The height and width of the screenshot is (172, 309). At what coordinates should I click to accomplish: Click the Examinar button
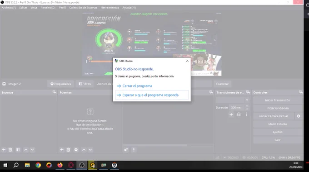click(x=222, y=84)
